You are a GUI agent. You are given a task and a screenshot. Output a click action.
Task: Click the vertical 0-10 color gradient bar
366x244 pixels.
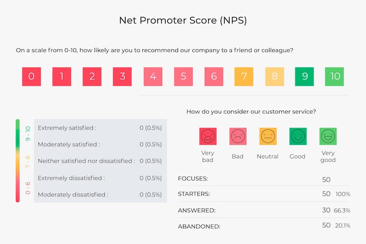pyautogui.click(x=18, y=160)
